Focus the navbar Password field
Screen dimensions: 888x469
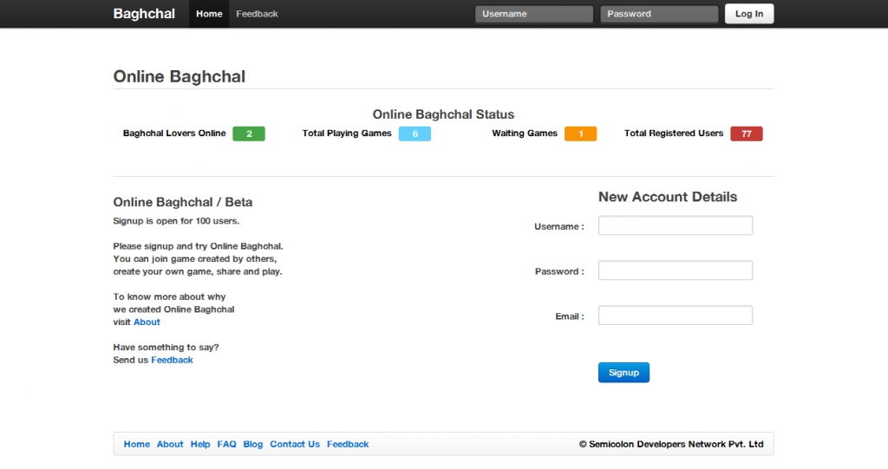coord(659,14)
